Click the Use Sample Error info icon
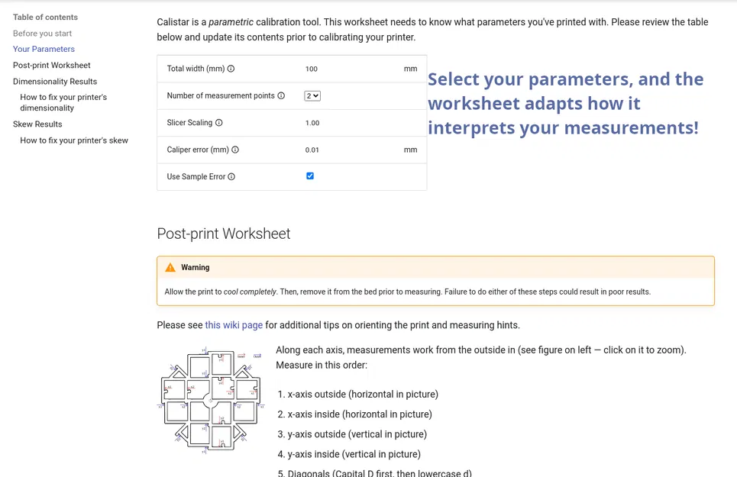This screenshot has width=737, height=477. click(x=231, y=176)
